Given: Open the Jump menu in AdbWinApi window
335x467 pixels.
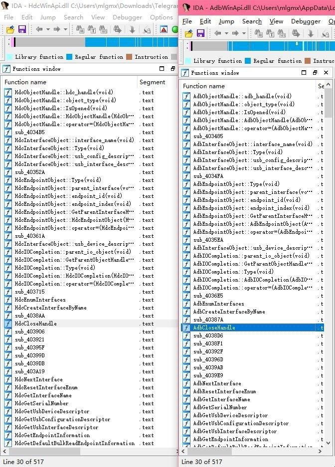Looking at the screenshot, I should [226, 21].
